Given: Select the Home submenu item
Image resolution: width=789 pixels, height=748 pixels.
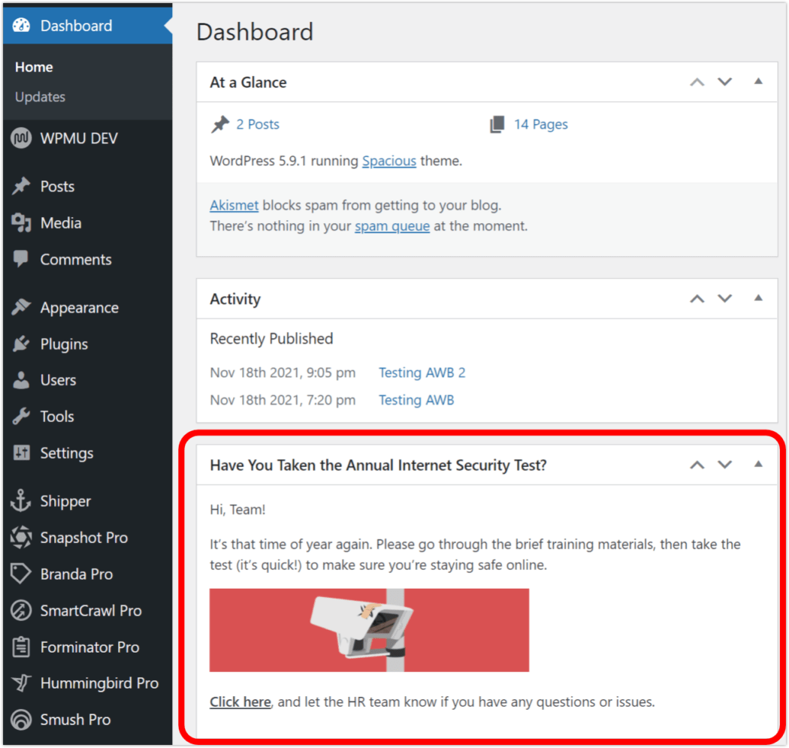Looking at the screenshot, I should (34, 67).
